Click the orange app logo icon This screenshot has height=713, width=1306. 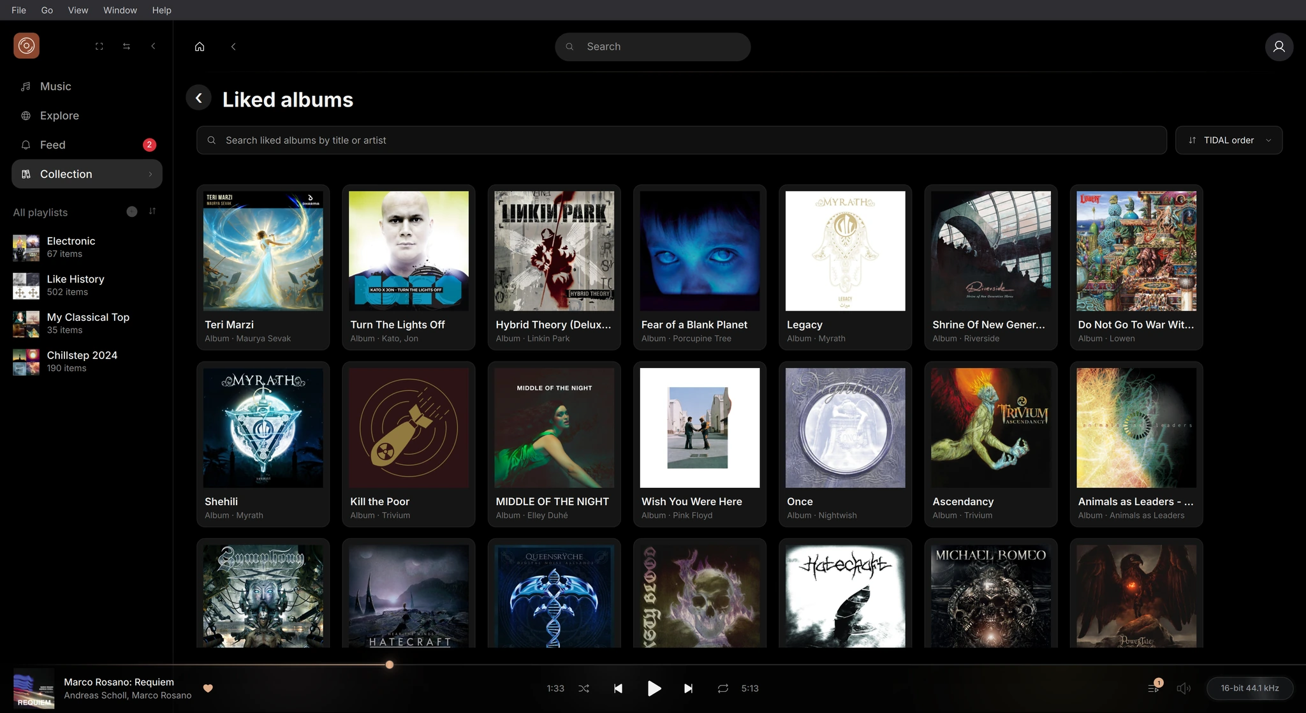click(x=26, y=46)
